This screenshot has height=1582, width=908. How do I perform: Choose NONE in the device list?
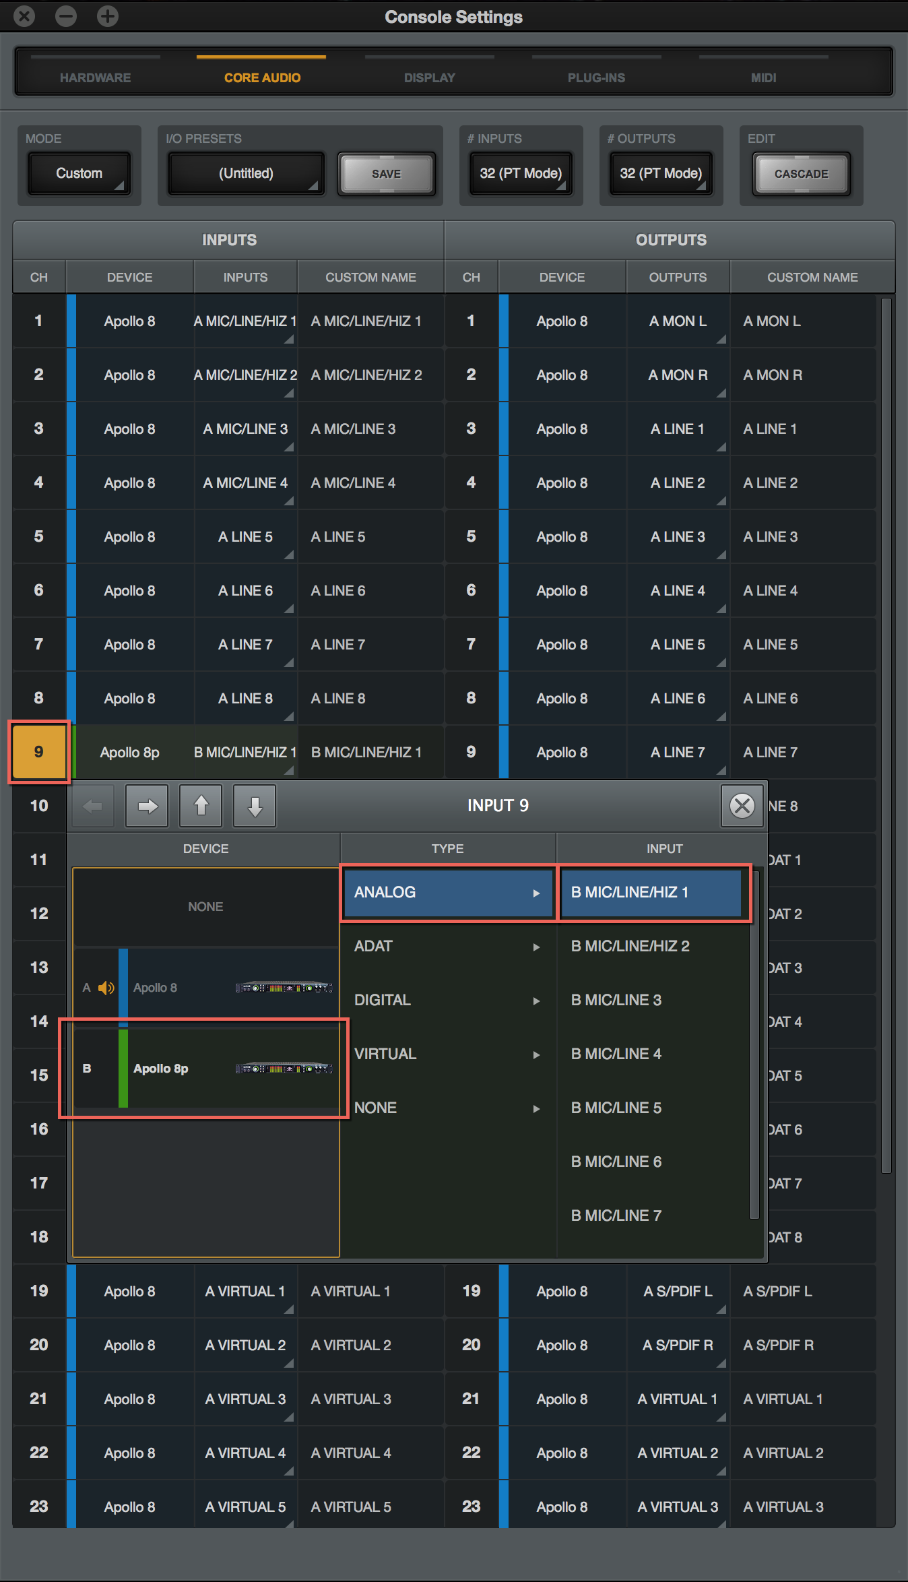click(205, 907)
